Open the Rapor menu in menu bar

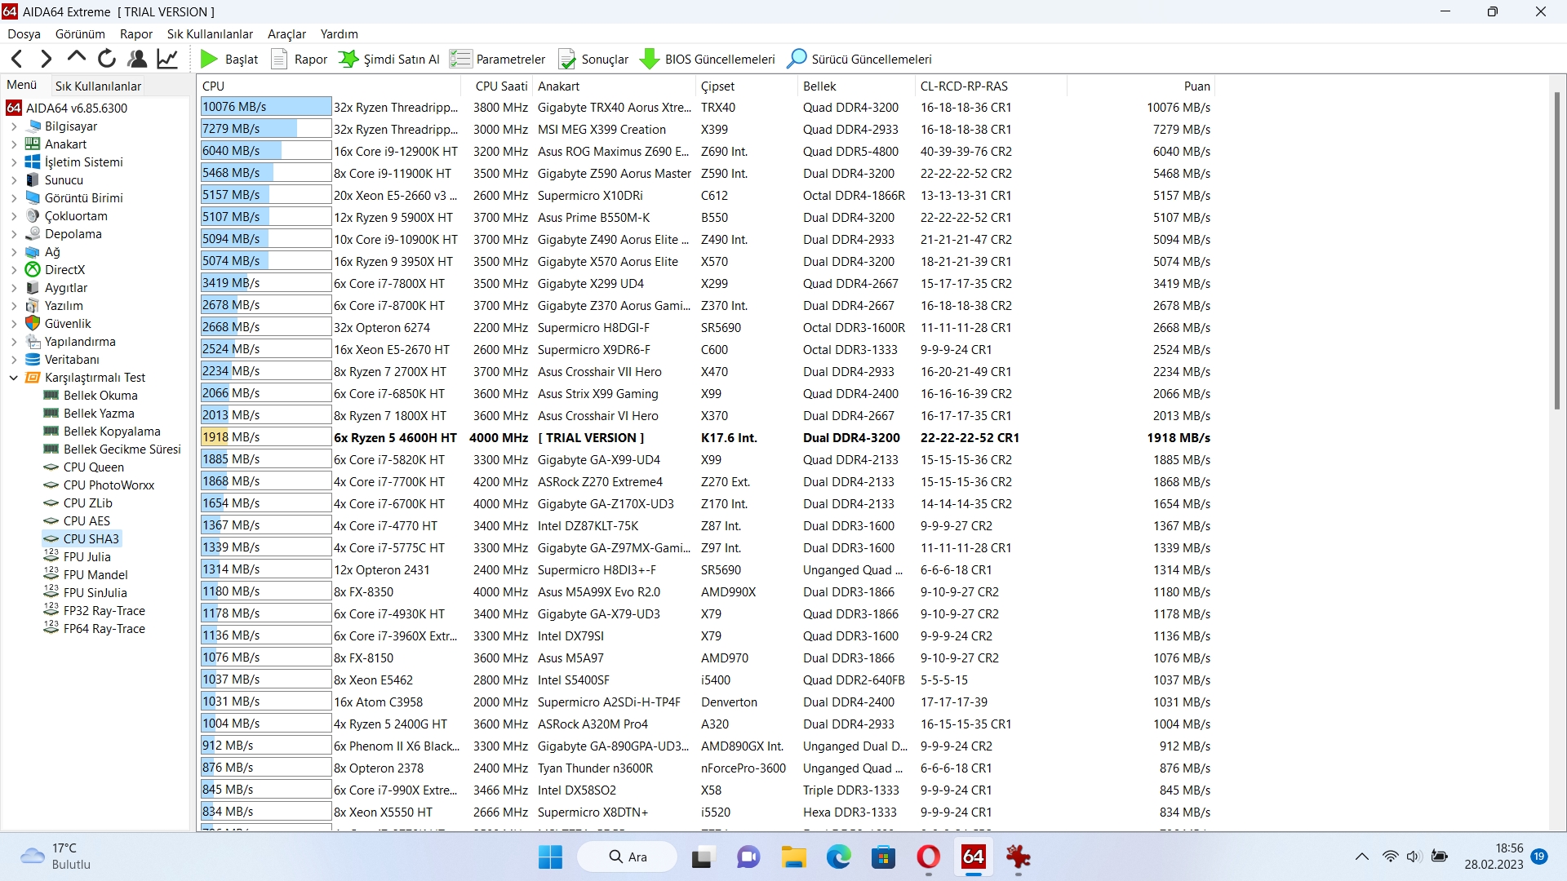point(136,34)
